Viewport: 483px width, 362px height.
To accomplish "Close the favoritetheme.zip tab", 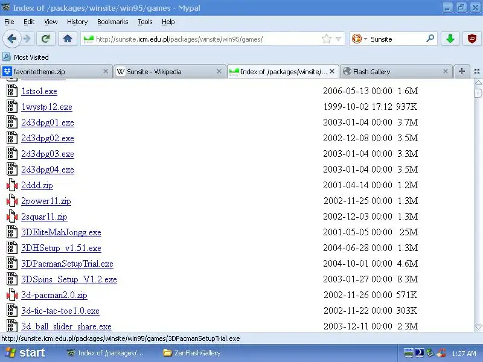I will pos(106,71).
